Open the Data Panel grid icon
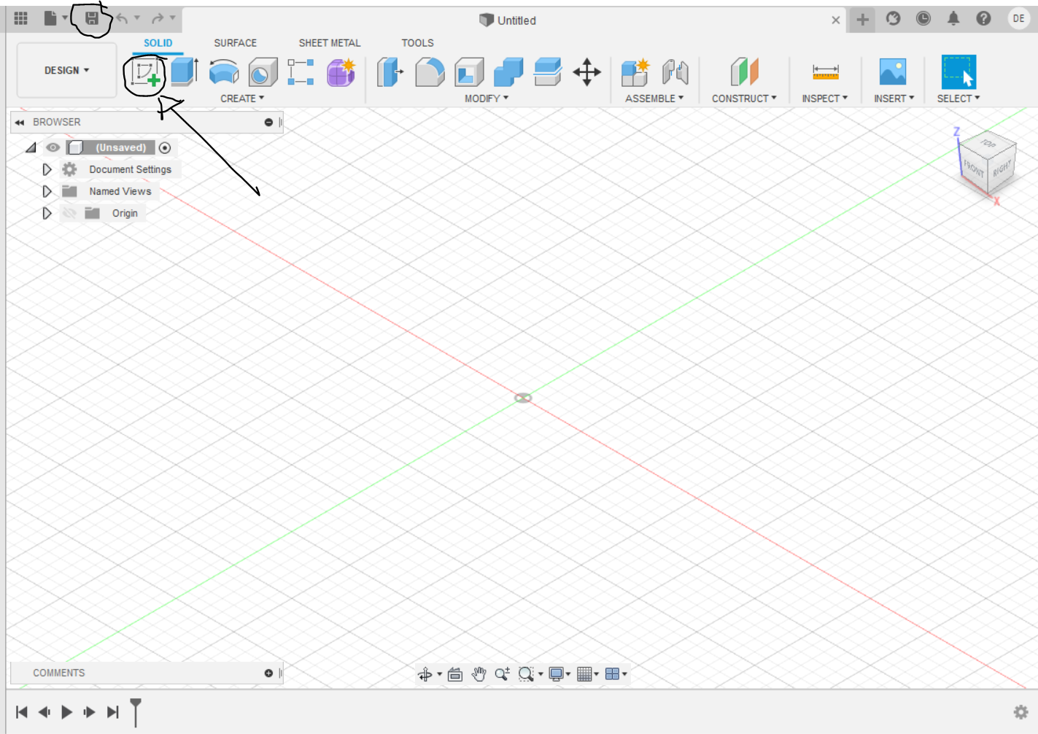 tap(21, 18)
